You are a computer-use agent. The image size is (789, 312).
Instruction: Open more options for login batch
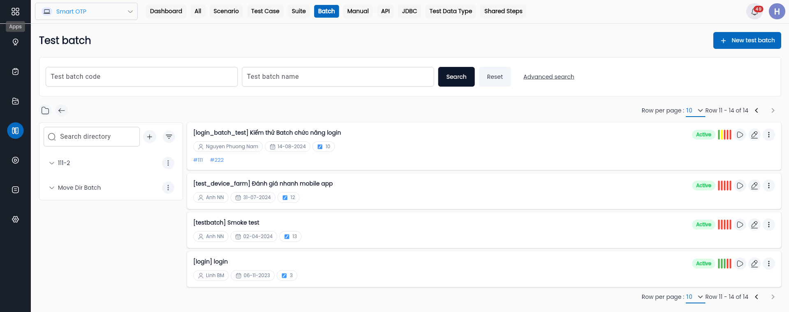point(768,264)
